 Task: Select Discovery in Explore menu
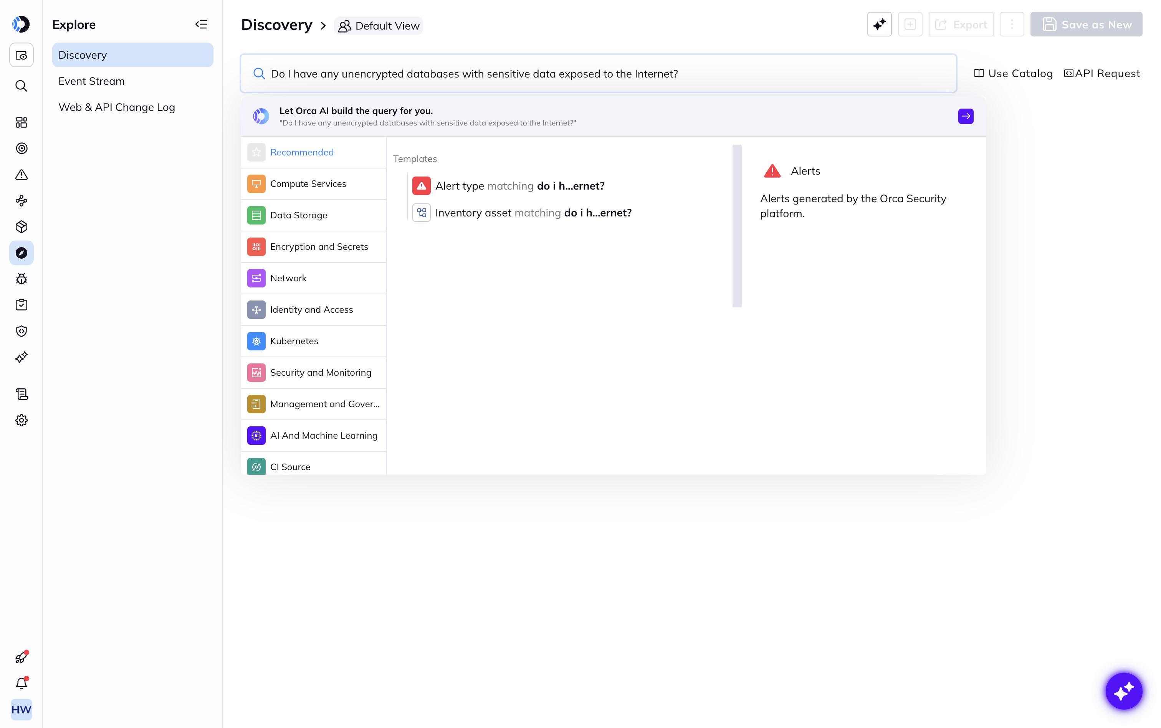[132, 55]
